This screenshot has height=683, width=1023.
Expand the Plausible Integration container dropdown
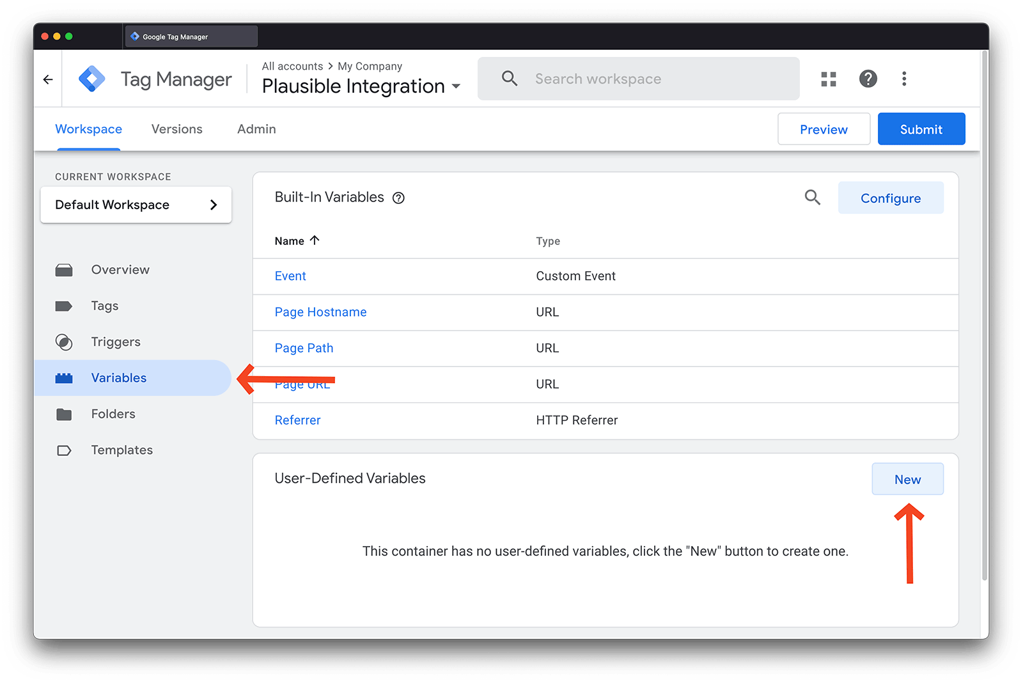456,86
